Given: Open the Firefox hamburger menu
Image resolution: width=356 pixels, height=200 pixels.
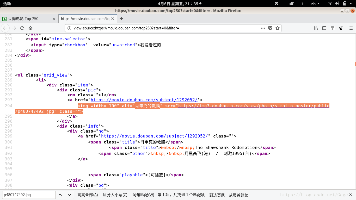Looking at the screenshot, I should click(351, 28).
